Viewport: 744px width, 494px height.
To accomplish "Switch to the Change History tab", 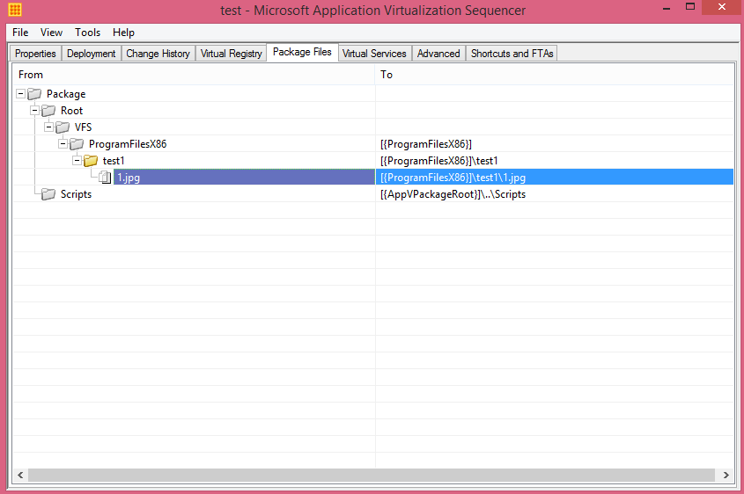I will coord(158,54).
